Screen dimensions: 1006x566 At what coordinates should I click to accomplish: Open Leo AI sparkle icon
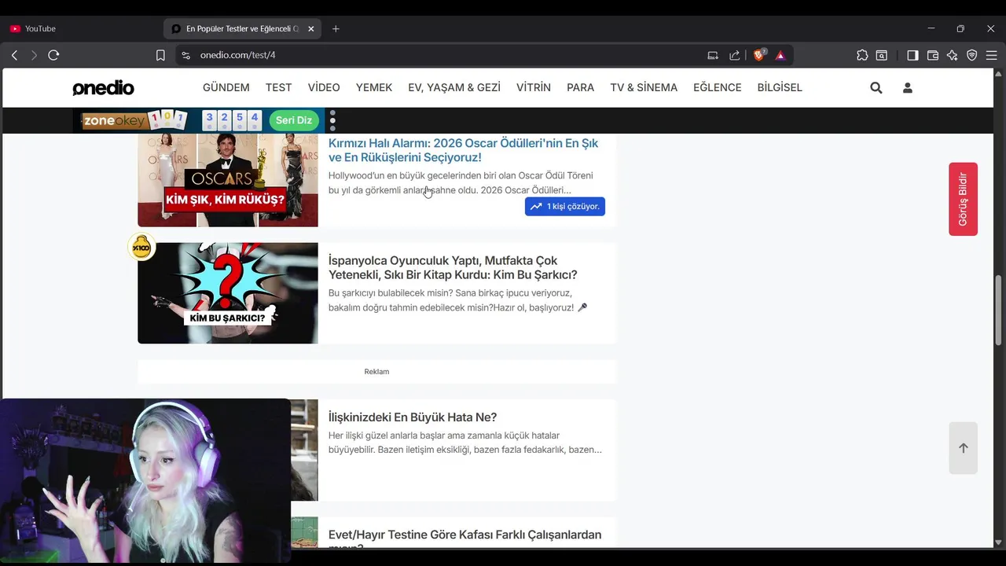point(953,55)
